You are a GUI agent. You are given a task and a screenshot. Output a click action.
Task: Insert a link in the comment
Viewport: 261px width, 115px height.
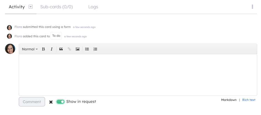tap(69, 49)
